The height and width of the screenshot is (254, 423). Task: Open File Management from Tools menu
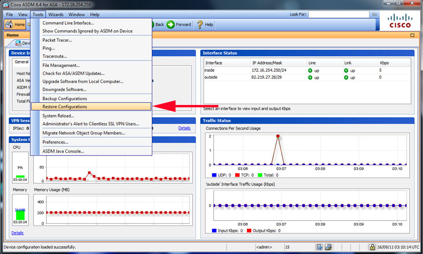(x=91, y=66)
